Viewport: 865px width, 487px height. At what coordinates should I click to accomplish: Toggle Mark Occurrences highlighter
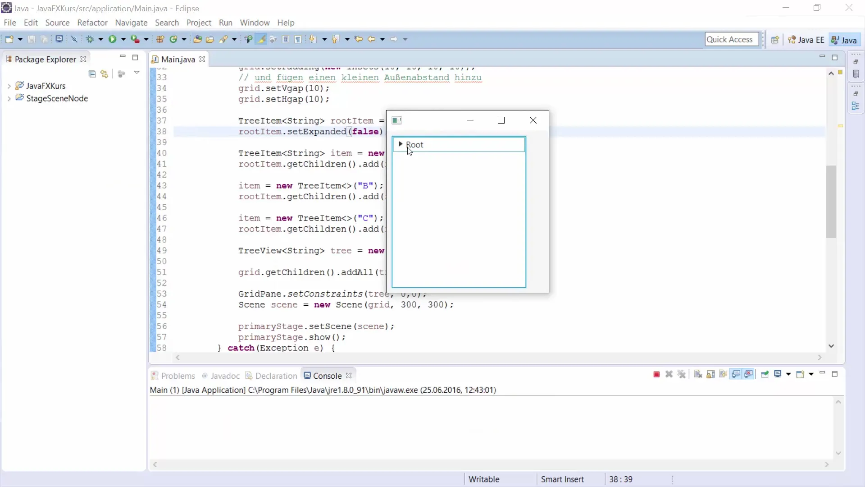click(x=261, y=39)
